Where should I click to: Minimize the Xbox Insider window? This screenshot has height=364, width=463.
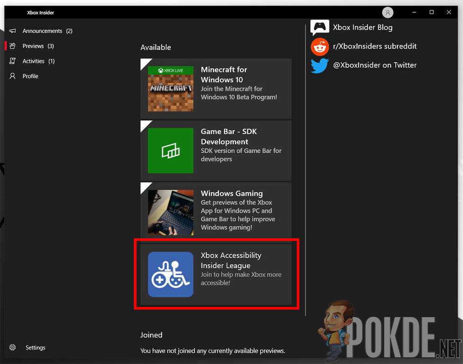(414, 12)
